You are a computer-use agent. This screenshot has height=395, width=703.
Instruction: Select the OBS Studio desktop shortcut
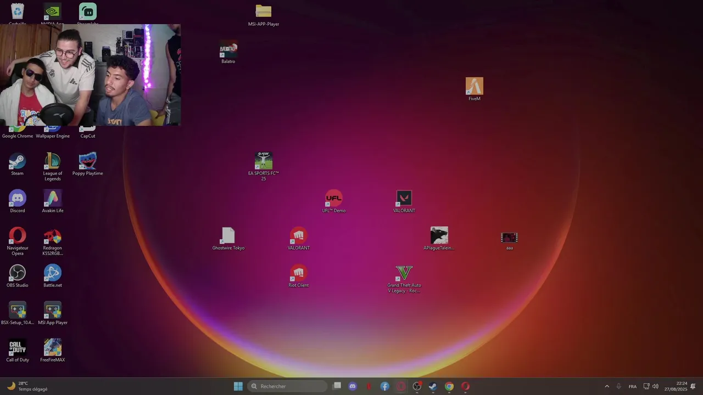pyautogui.click(x=18, y=276)
